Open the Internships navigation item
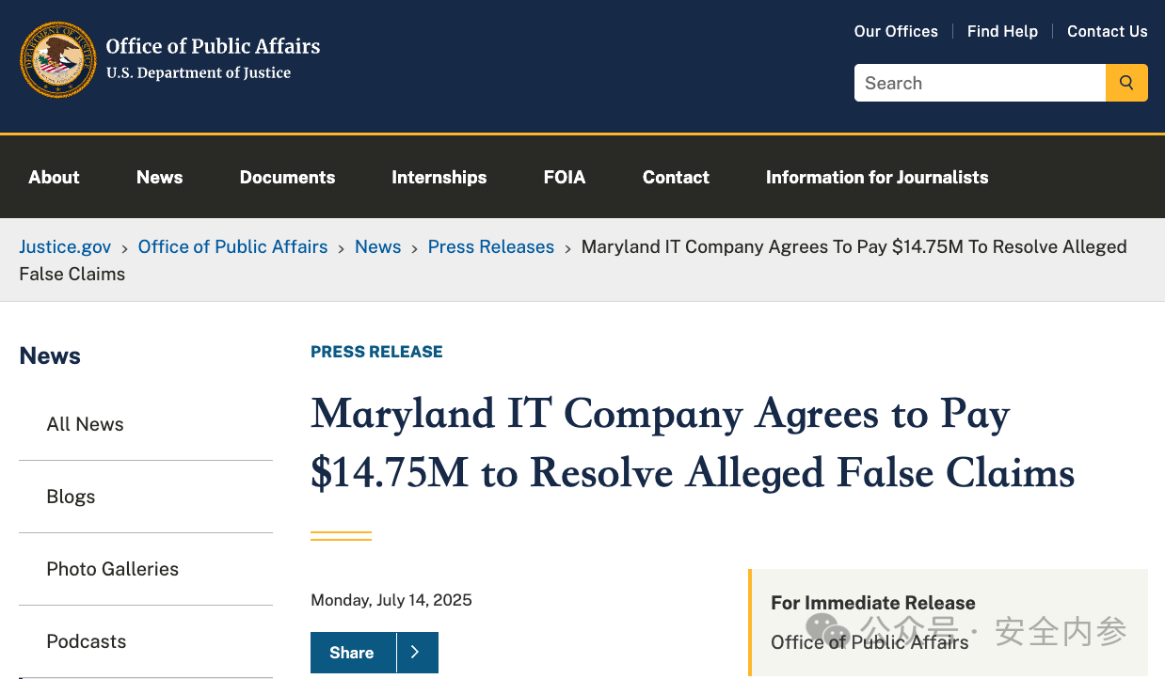 439,177
